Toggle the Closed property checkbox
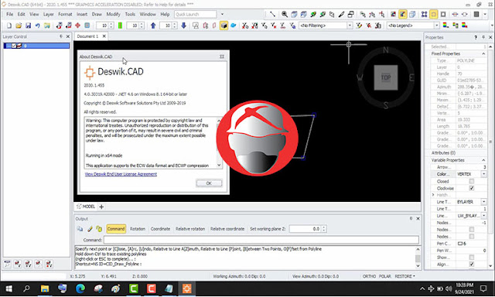Image resolution: width=495 pixels, height=297 pixels. (x=472, y=181)
